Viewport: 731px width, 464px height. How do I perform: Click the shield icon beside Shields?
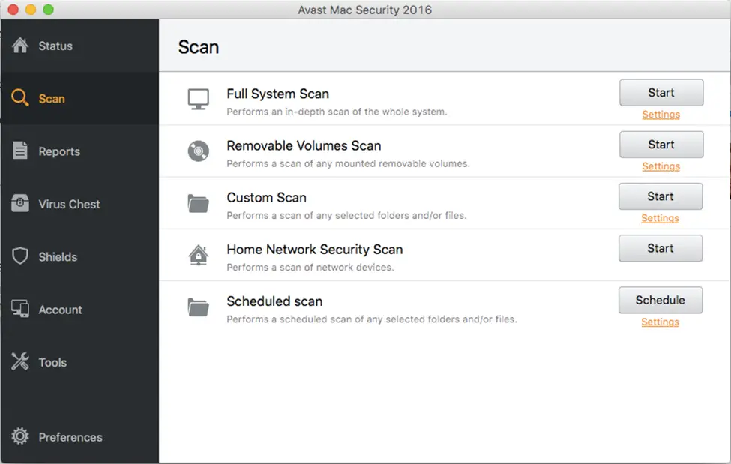pyautogui.click(x=20, y=256)
